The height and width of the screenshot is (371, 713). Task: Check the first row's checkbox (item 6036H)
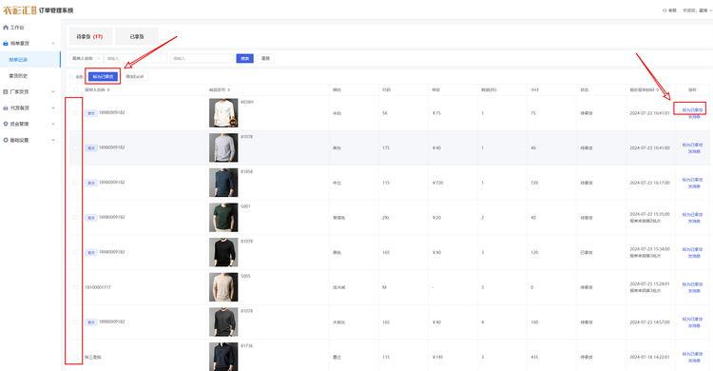[x=75, y=113]
